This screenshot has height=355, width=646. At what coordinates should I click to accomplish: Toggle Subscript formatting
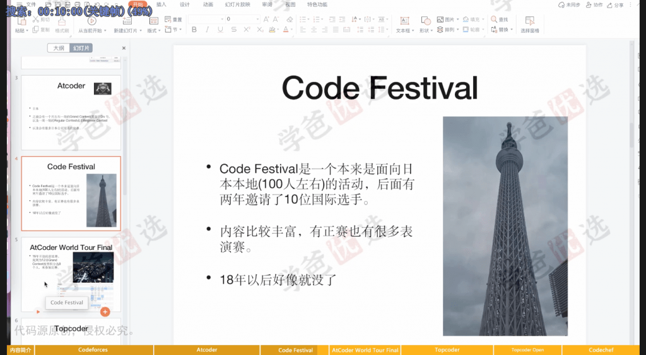(260, 30)
